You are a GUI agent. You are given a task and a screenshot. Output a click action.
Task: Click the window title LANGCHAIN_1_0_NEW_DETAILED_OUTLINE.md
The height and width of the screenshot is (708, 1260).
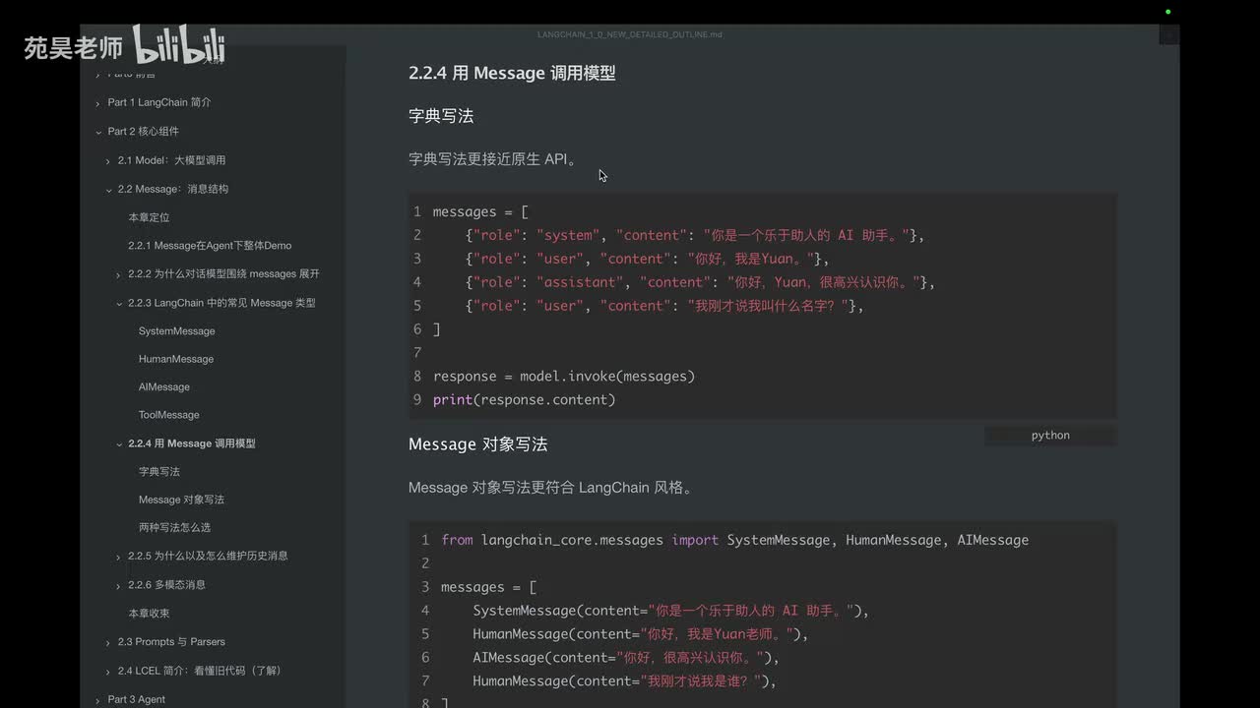point(630,34)
